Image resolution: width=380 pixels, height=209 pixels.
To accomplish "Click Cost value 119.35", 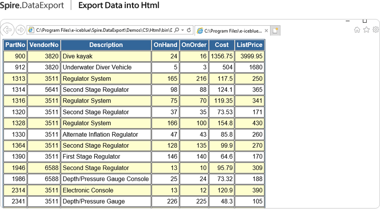I will point(221,101).
